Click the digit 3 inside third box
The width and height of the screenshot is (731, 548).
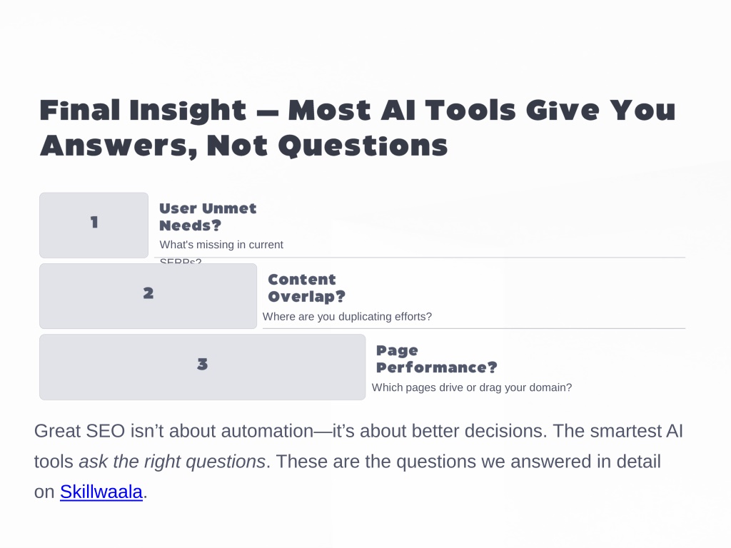[x=202, y=364]
